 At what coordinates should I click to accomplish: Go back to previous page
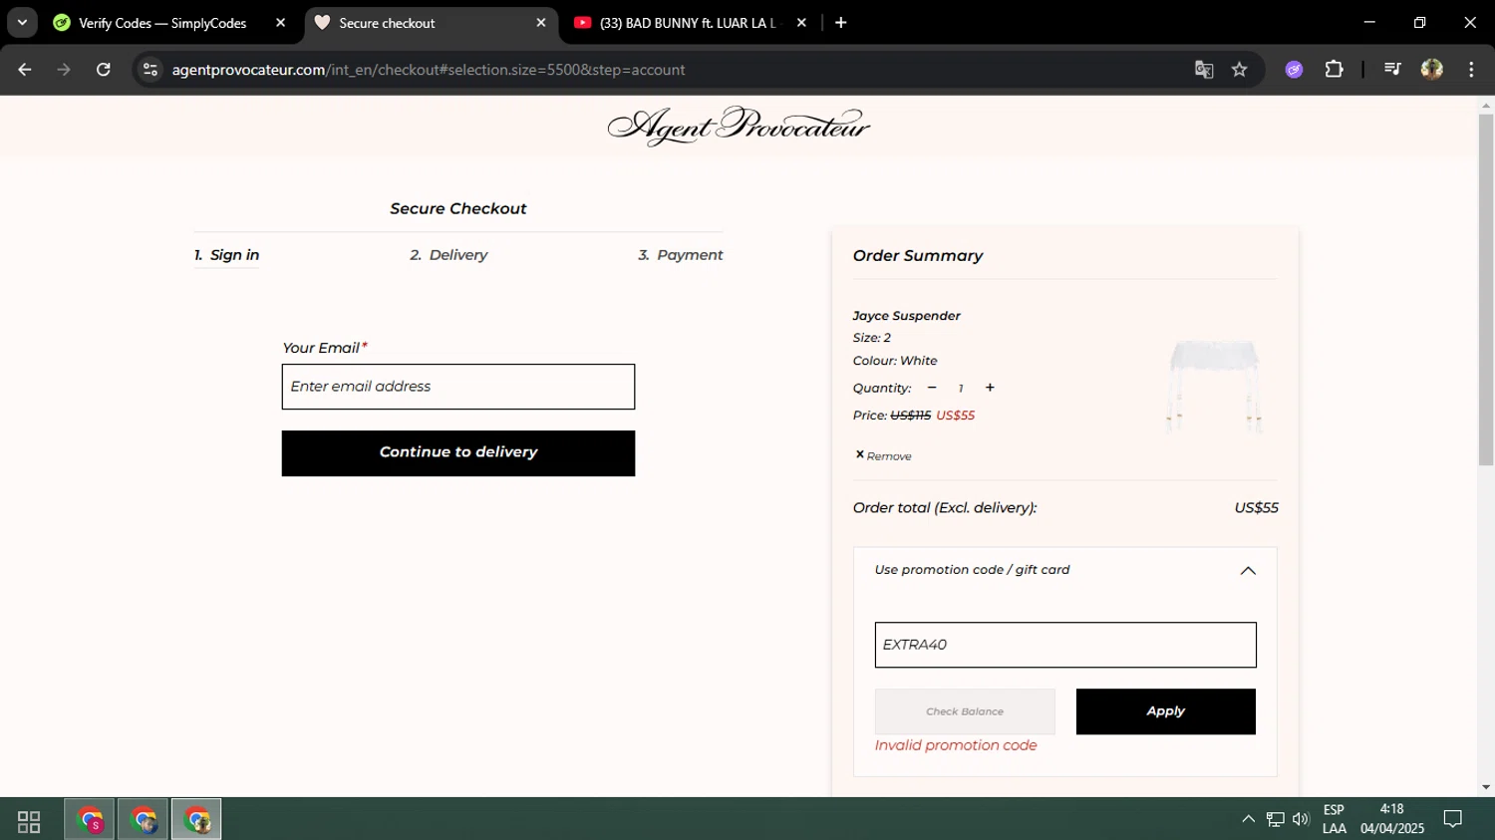(x=25, y=70)
